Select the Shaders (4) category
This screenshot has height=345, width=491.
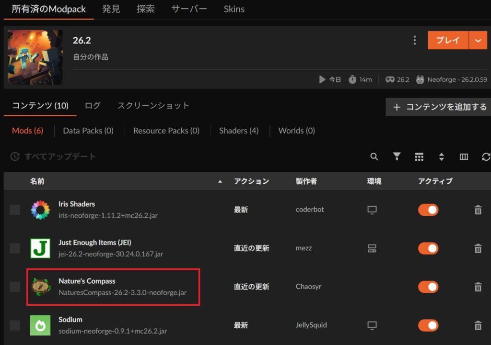point(239,131)
